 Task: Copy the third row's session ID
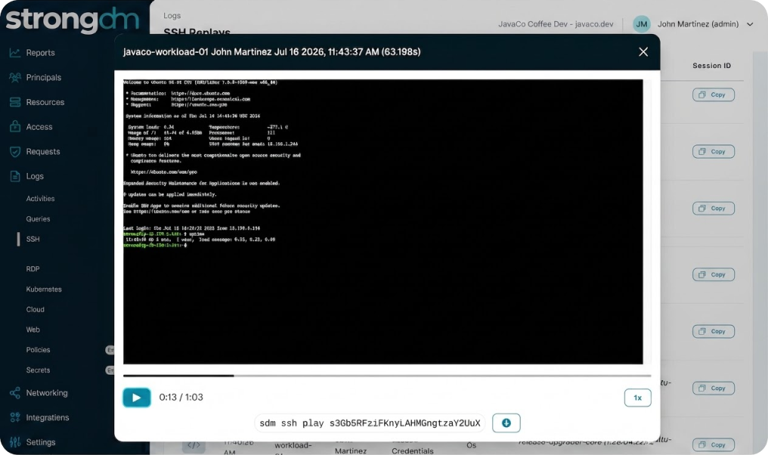pos(713,208)
